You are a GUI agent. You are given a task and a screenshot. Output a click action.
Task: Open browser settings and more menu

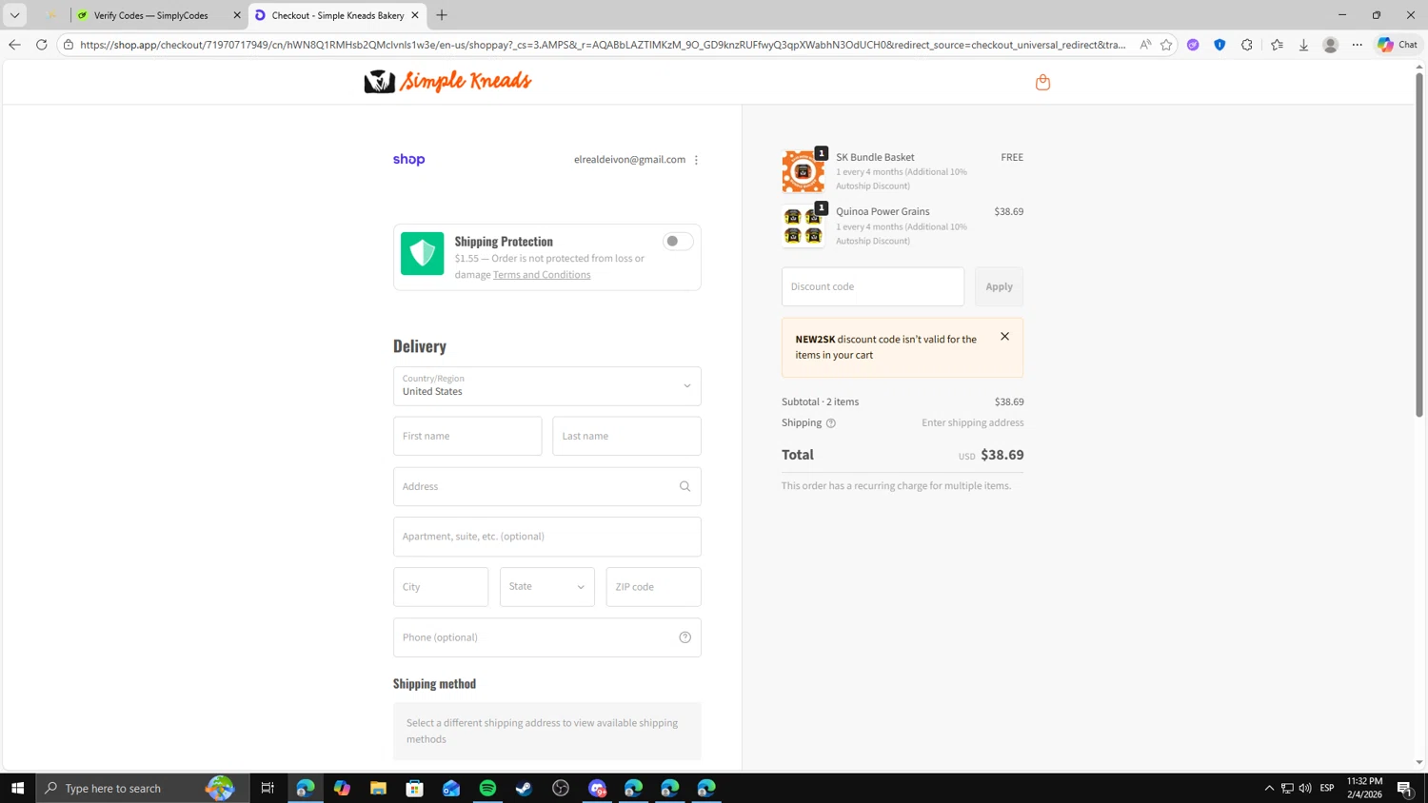(1358, 45)
